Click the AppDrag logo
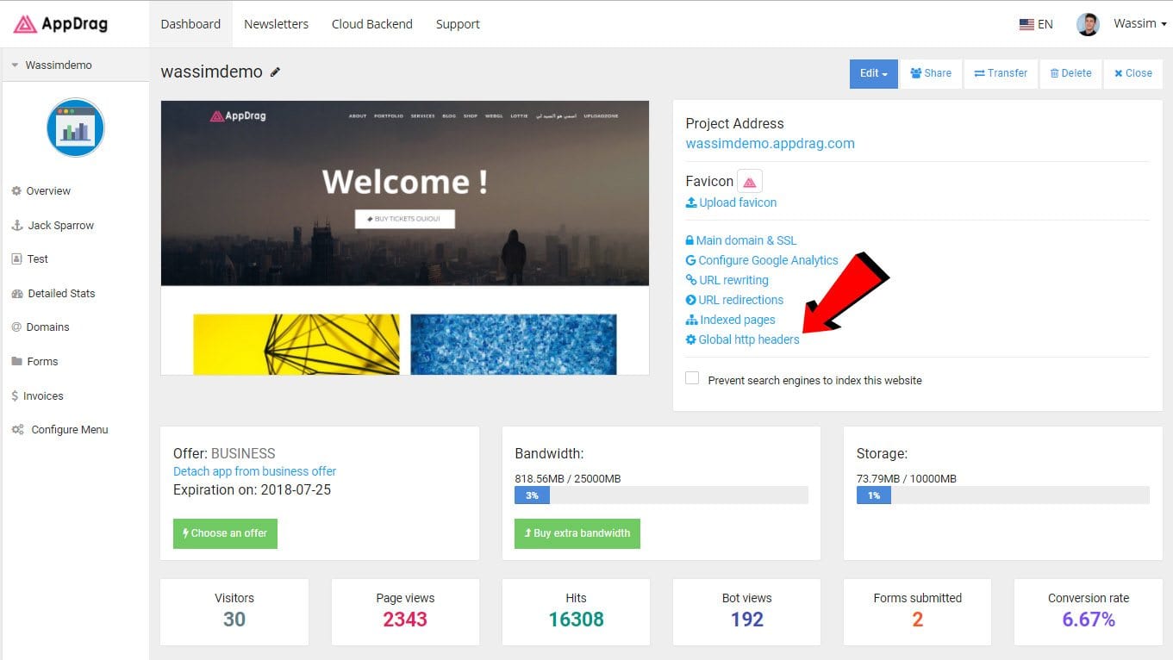 coord(60,24)
